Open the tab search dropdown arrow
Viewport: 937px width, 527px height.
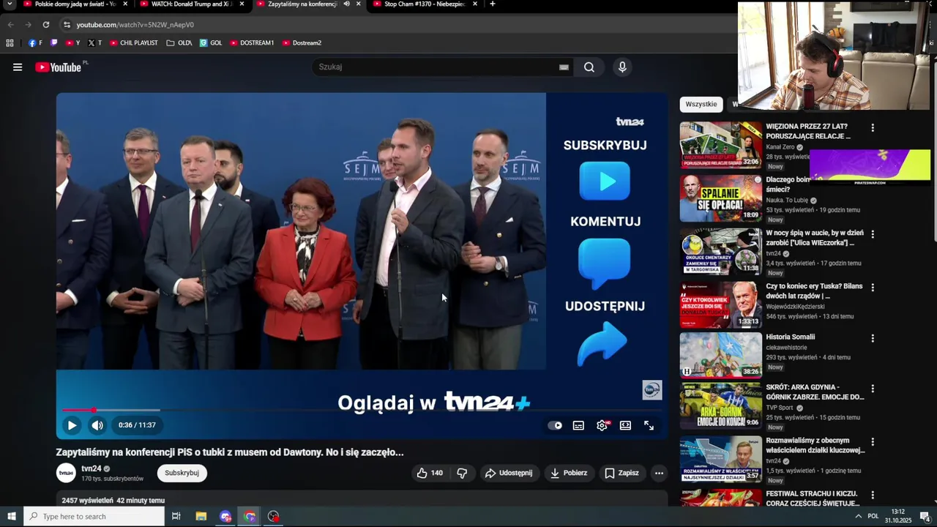coord(10,4)
